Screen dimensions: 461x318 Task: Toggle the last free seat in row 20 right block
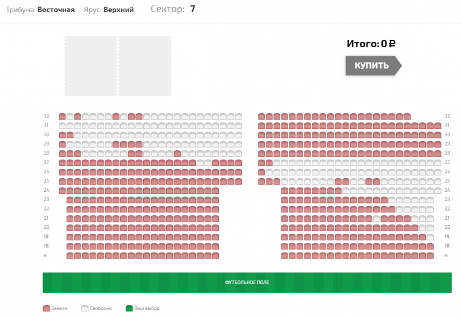click(x=430, y=228)
